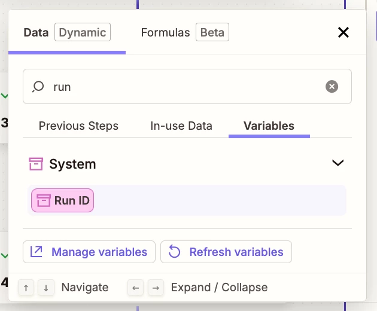The width and height of the screenshot is (377, 311).
Task: Click the Run ID variable icon
Action: tap(44, 200)
